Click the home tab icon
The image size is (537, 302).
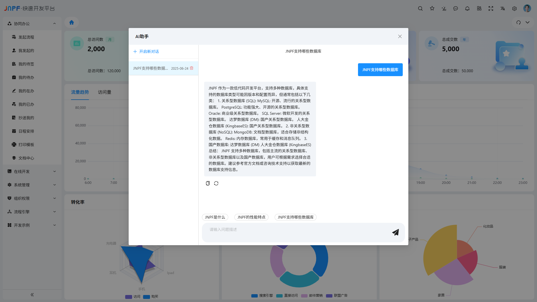coord(72,22)
